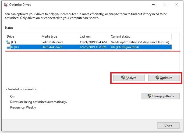
Task: Open Change settings for scheduled optimization
Action: pyautogui.click(x=161, y=96)
